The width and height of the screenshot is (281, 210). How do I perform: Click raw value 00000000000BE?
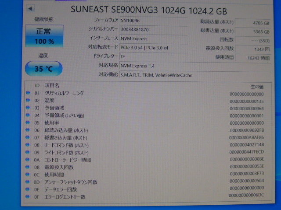click(x=247, y=159)
